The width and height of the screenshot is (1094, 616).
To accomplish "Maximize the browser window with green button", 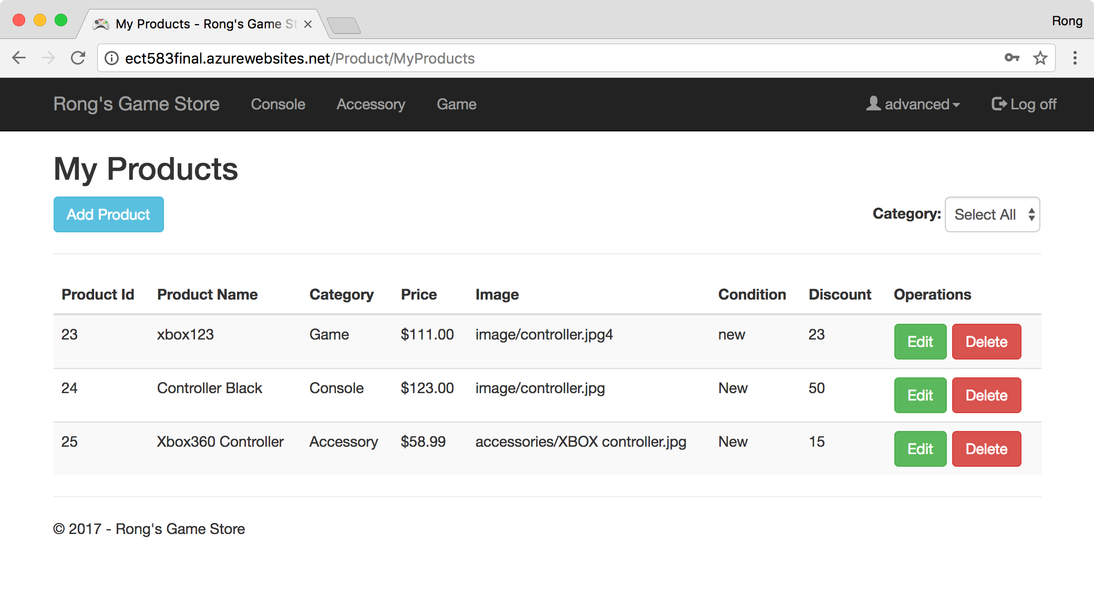I will 61,20.
